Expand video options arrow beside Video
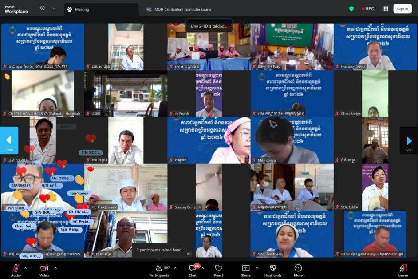This screenshot has width=418, height=279. (55, 268)
